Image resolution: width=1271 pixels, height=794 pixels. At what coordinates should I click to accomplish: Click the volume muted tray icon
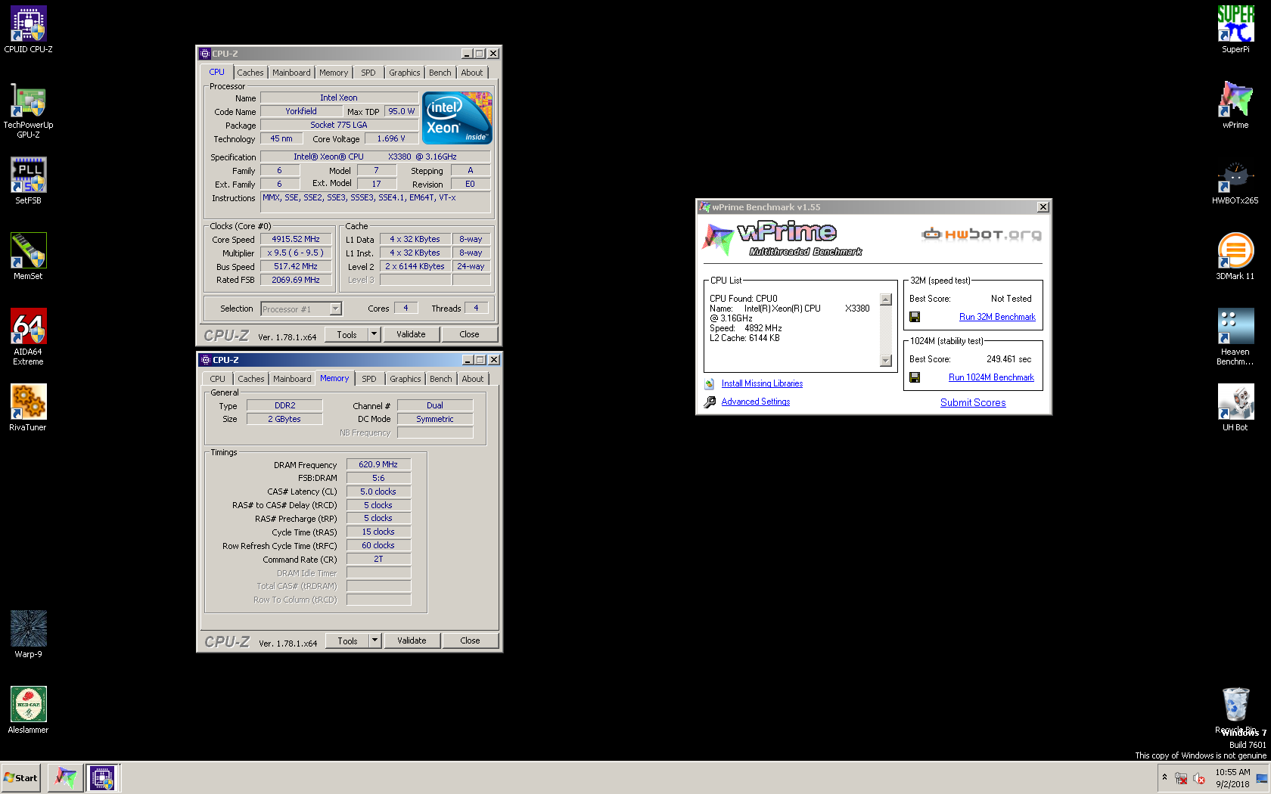(x=1199, y=778)
